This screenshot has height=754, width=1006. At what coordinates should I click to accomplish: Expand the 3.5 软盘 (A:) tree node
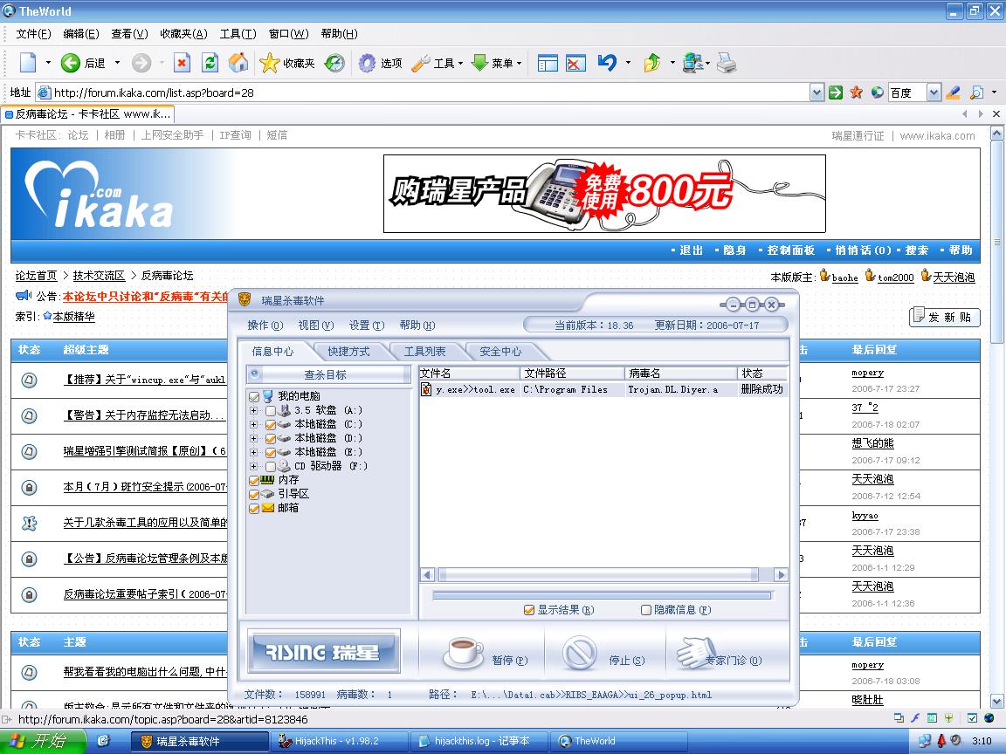coord(253,410)
